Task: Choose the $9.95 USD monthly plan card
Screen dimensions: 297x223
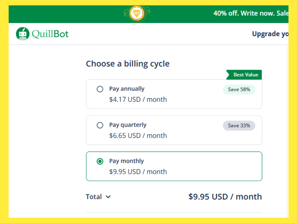Action: (174, 172)
